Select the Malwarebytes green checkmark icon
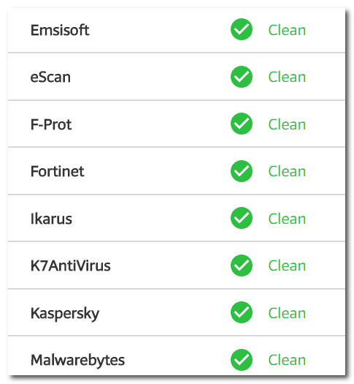 pyautogui.click(x=241, y=360)
